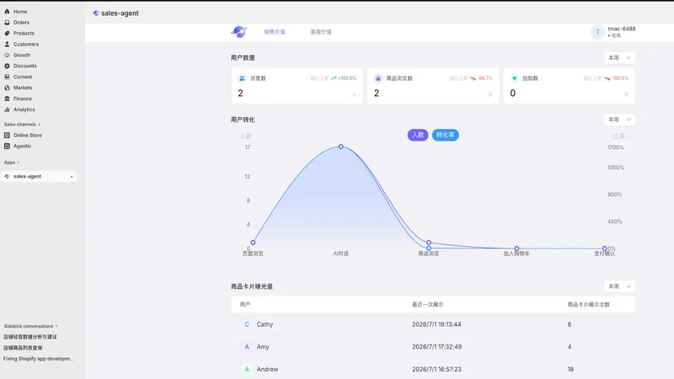Click the 加购数 -100.0% change value
The image size is (674, 379).
(620, 78)
